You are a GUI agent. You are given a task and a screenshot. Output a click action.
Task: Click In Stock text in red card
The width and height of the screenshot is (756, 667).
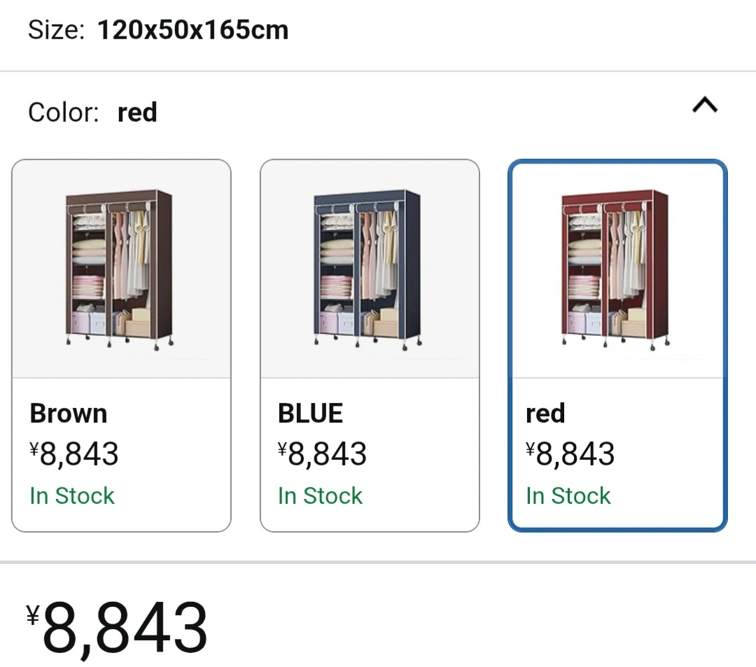click(x=568, y=496)
